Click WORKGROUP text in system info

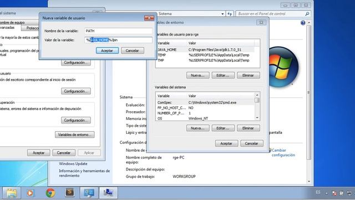point(184,177)
